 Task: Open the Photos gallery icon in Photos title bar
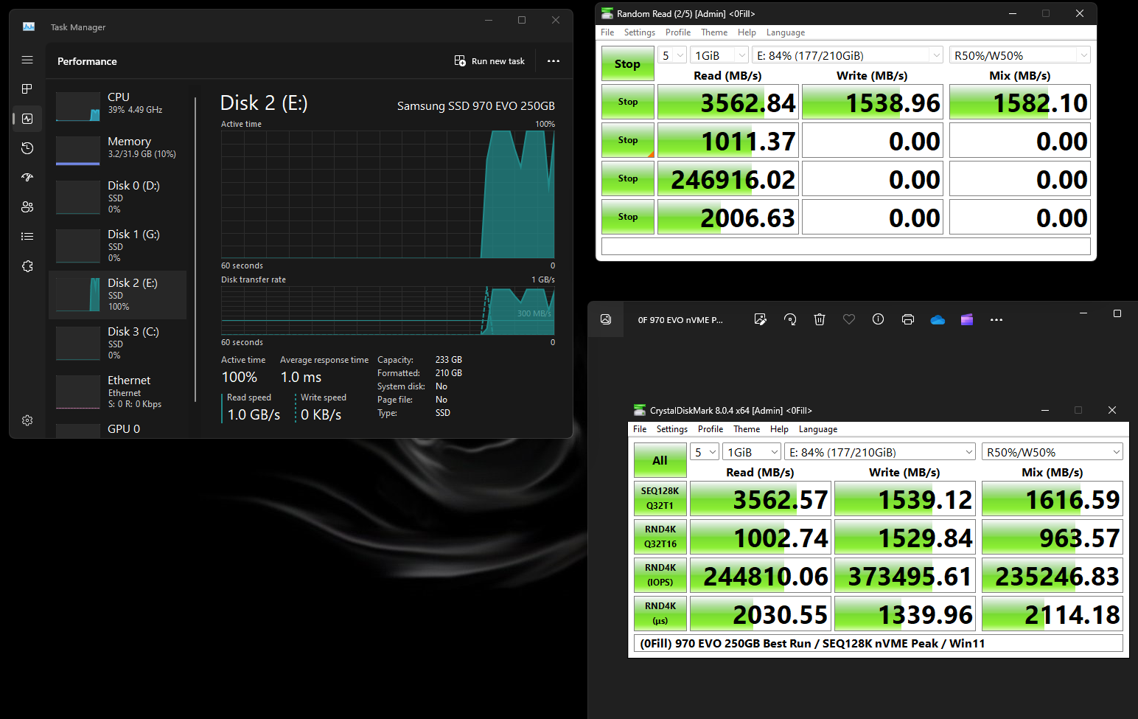(x=606, y=319)
